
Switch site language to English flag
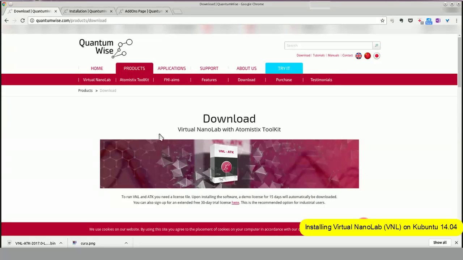coord(358,56)
